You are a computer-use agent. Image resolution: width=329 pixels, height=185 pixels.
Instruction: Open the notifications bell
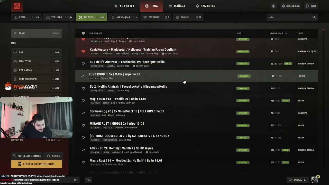click(x=273, y=6)
